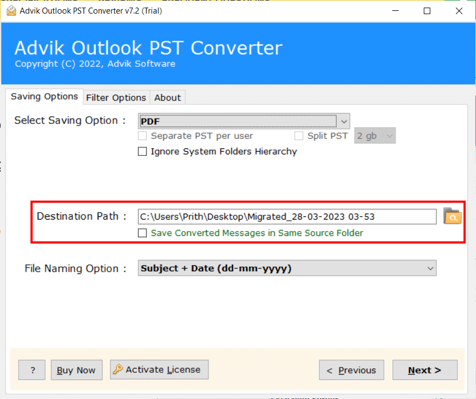Check Save Converted Messages in Same Source Folder
Image resolution: width=476 pixels, height=399 pixels.
click(142, 233)
